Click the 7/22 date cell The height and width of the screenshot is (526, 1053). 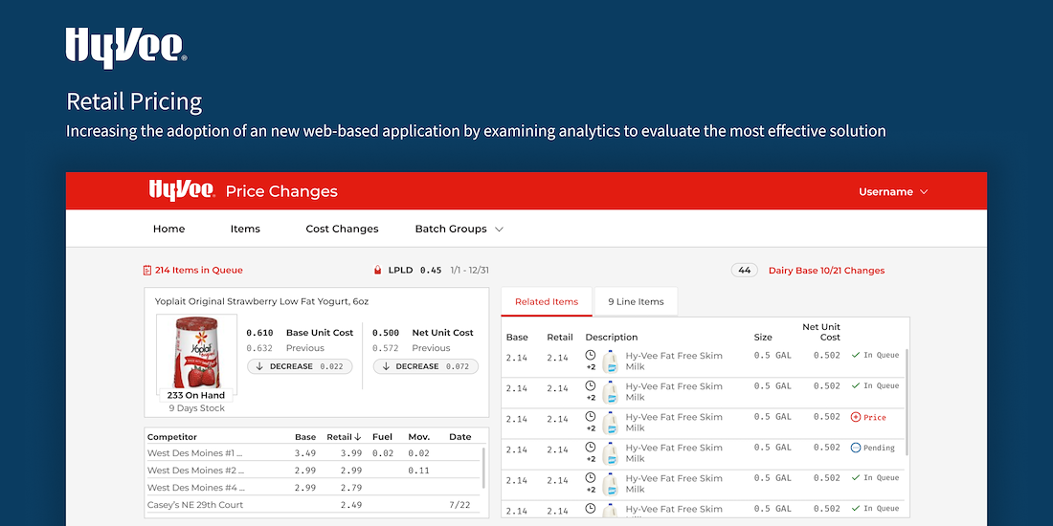pyautogui.click(x=460, y=505)
